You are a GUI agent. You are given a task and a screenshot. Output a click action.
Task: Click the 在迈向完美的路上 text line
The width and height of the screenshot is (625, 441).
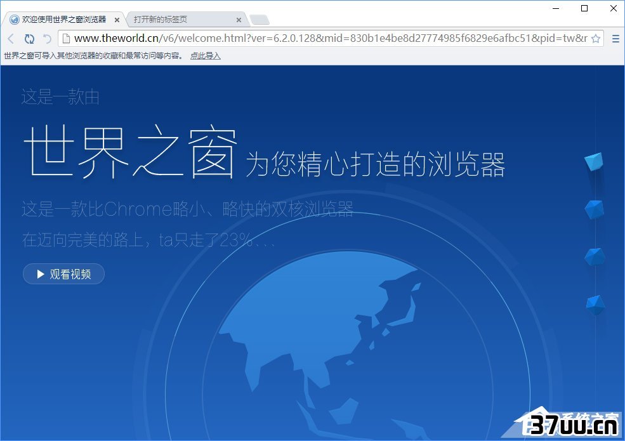(x=148, y=240)
